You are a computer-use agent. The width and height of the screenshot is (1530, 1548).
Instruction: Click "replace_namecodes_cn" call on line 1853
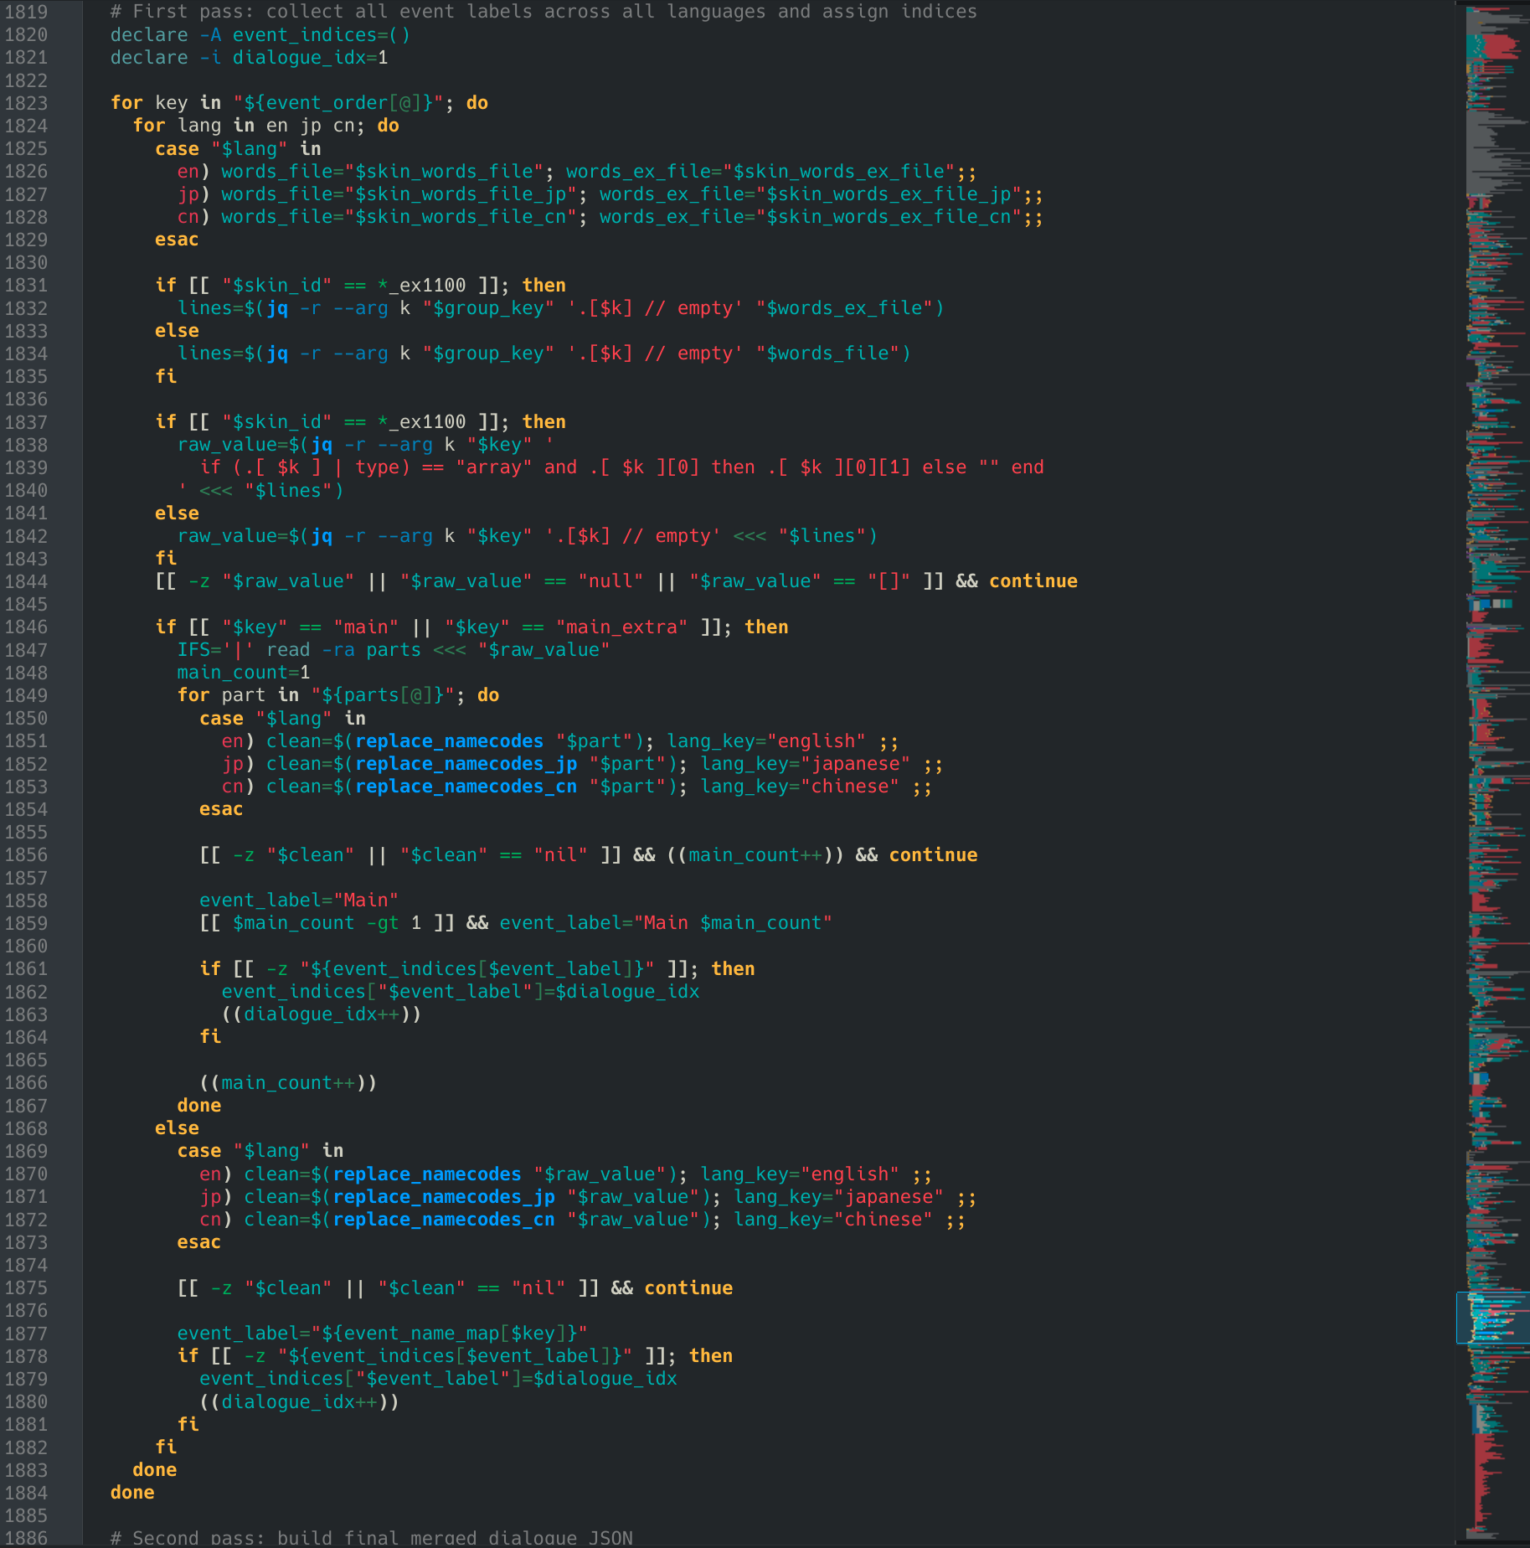click(x=466, y=787)
